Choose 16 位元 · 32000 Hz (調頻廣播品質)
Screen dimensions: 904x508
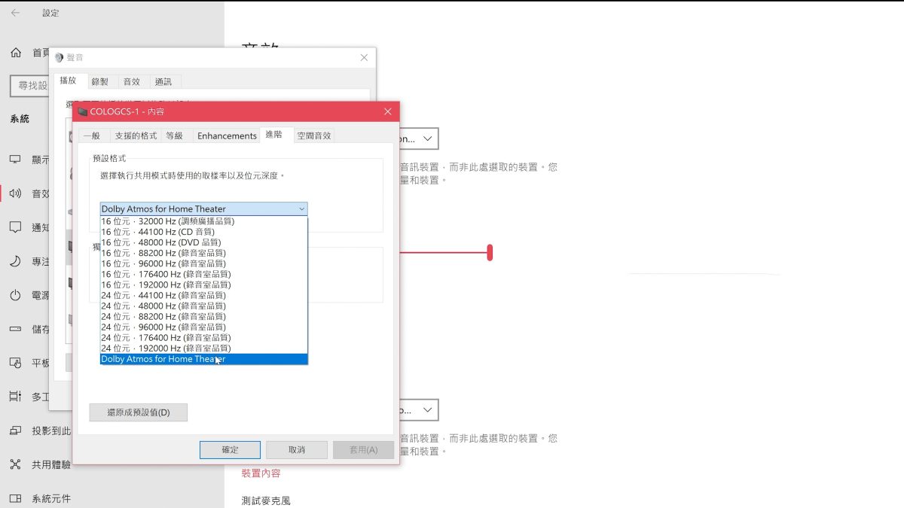coord(203,221)
